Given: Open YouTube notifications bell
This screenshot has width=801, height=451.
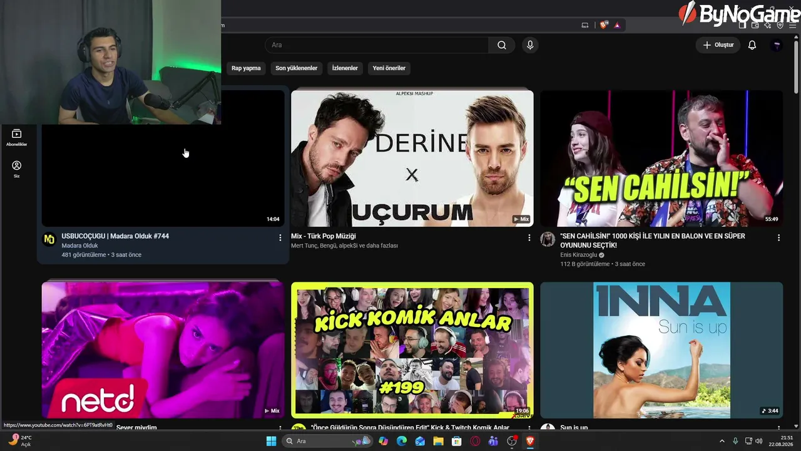Looking at the screenshot, I should [752, 45].
